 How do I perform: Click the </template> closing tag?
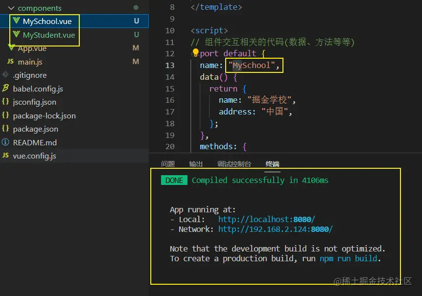pos(216,7)
